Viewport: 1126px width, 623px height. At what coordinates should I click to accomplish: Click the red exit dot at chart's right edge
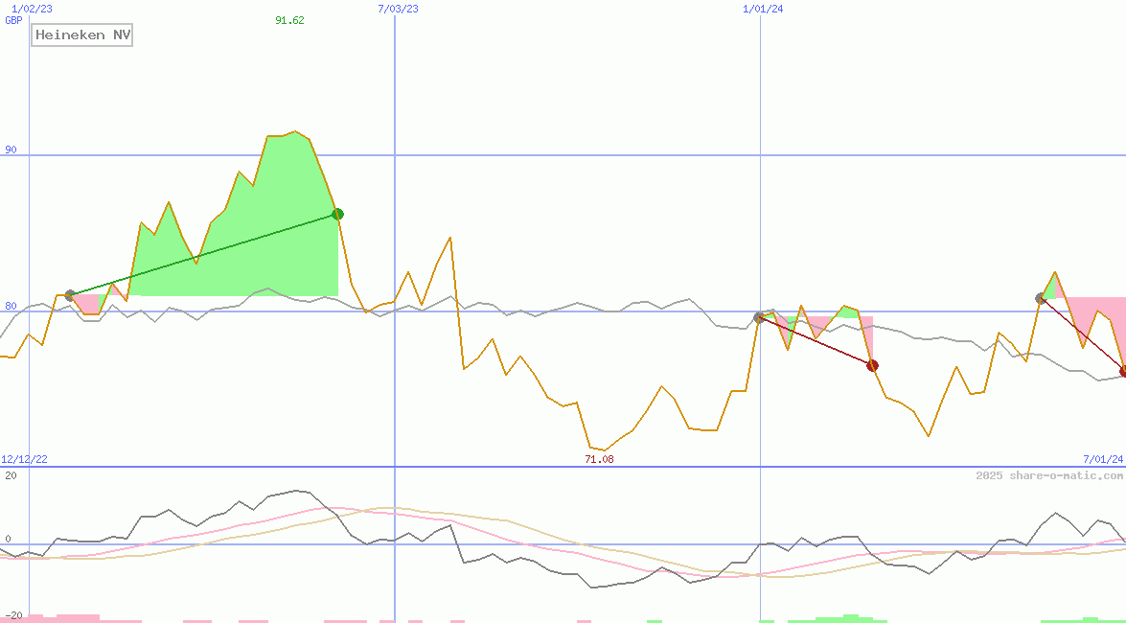[x=1123, y=371]
